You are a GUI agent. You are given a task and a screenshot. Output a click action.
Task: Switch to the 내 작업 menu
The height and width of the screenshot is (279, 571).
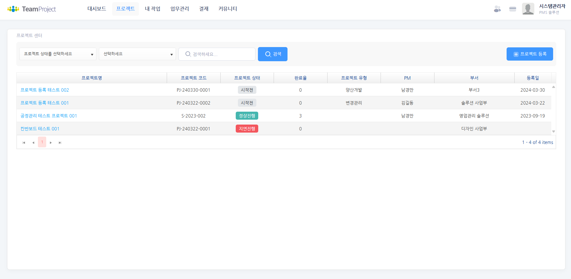[x=153, y=9]
